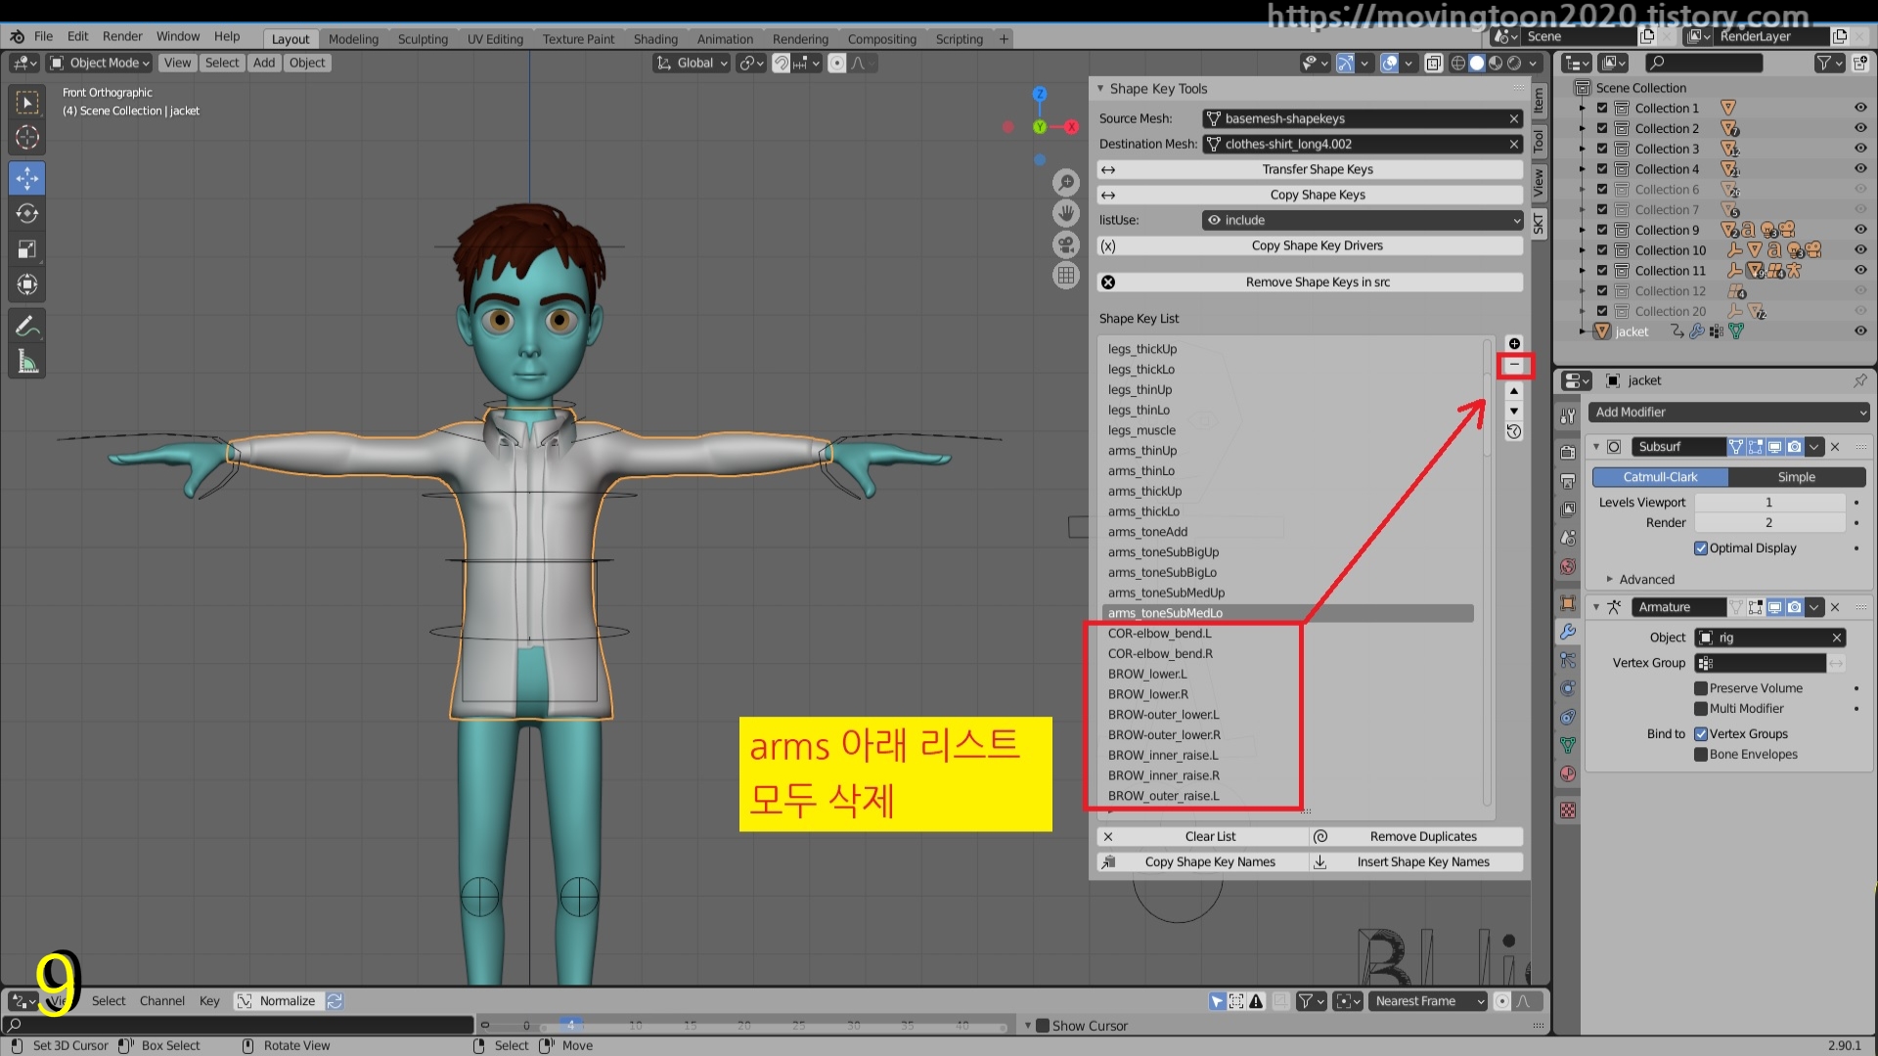Adjust Levels Viewport value field
The height and width of the screenshot is (1056, 1878).
(x=1769, y=503)
